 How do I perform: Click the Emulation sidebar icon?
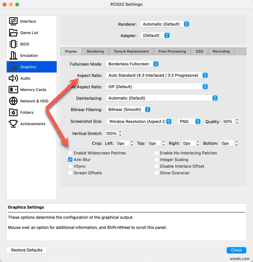tap(13, 55)
